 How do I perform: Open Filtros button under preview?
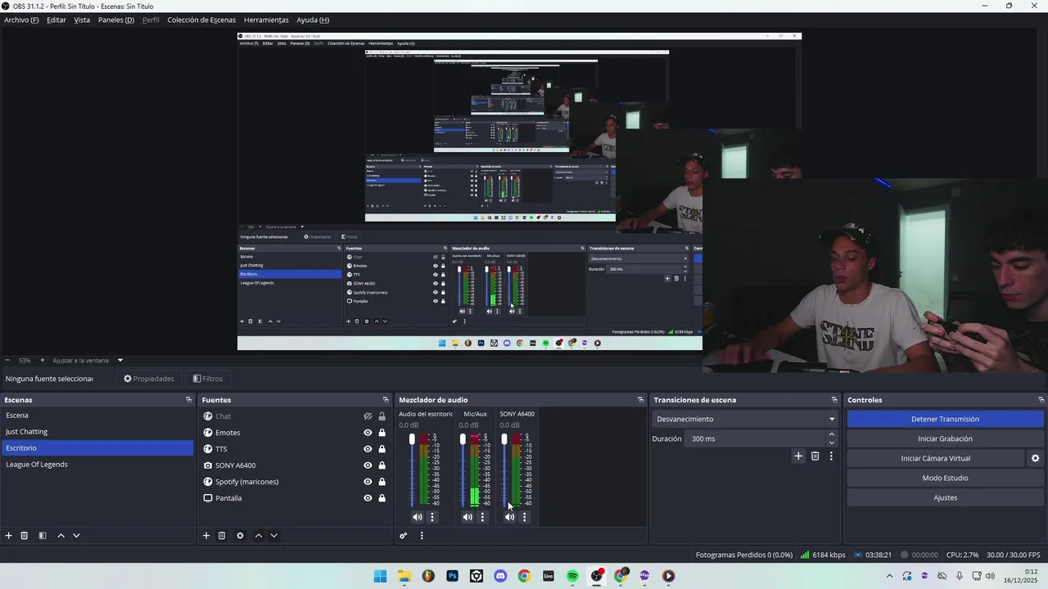tap(208, 379)
